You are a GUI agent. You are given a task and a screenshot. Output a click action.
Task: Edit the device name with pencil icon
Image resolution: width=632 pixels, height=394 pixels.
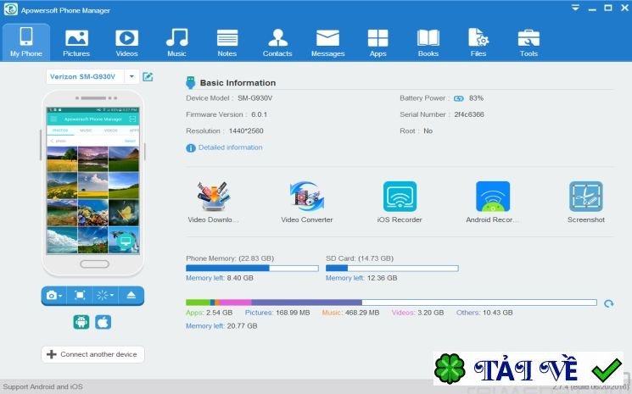point(148,76)
